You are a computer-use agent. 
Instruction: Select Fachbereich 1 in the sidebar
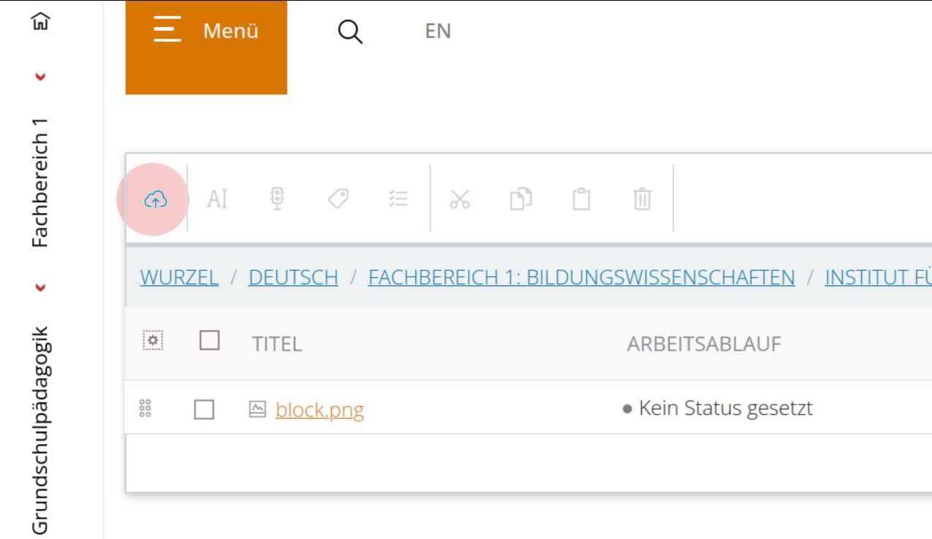41,182
